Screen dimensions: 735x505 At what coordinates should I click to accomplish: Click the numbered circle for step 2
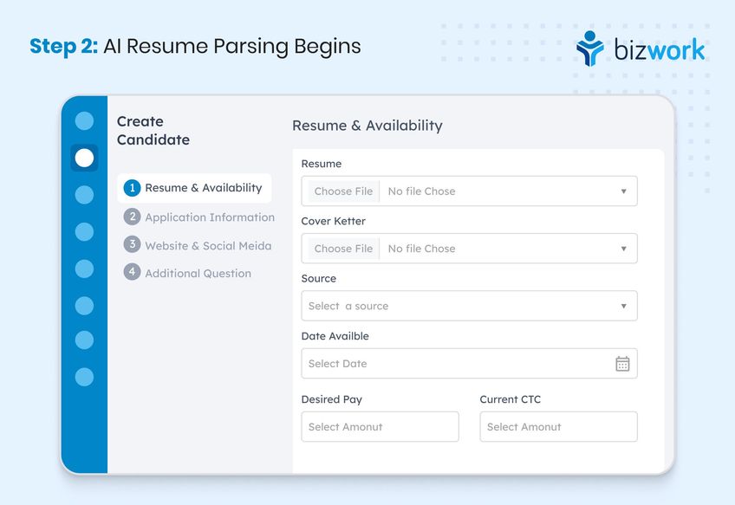131,217
